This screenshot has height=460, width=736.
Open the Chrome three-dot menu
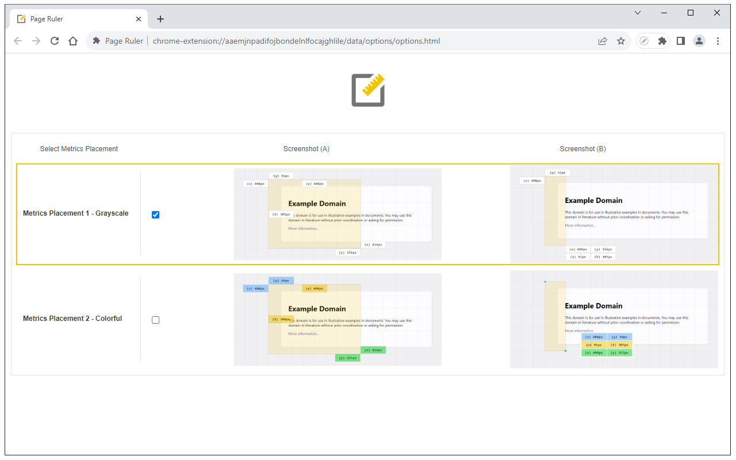718,41
